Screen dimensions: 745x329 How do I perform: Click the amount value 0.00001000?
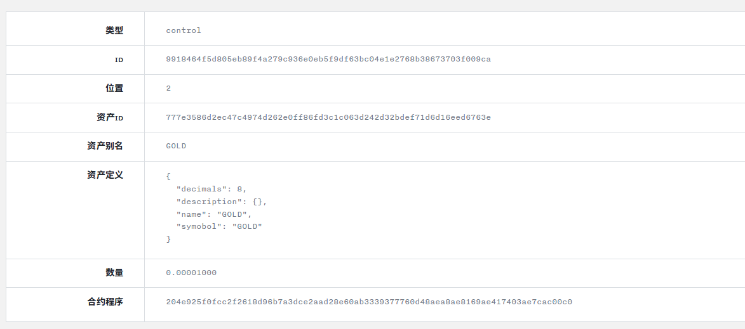(191, 273)
